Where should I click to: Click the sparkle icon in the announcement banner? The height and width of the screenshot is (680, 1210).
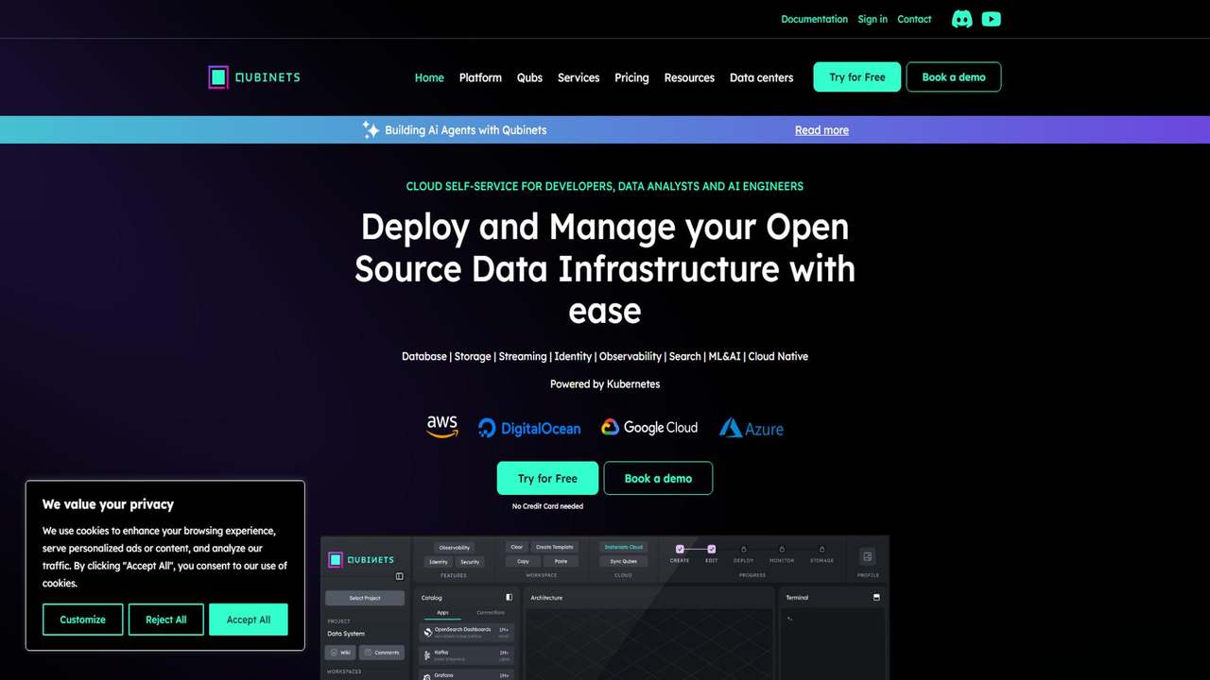[x=371, y=129]
